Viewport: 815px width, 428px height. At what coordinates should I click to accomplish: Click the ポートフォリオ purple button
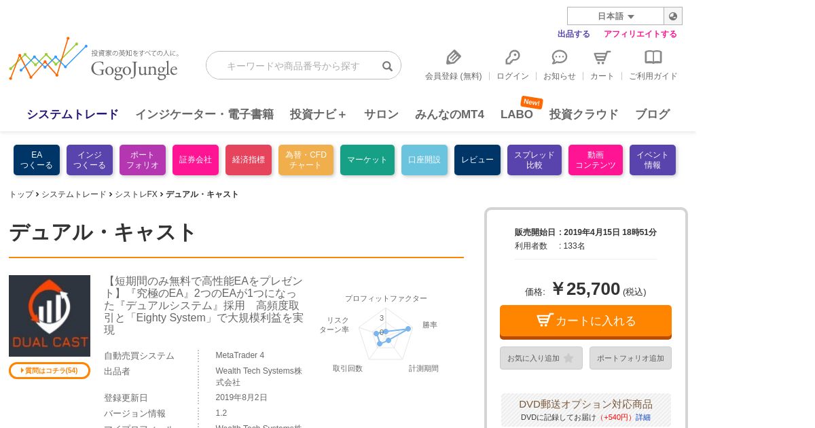(143, 160)
